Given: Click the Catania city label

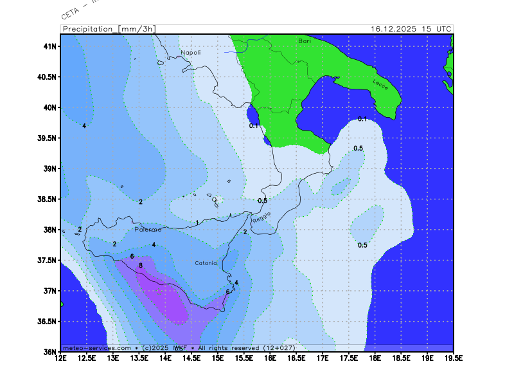Looking at the screenshot, I should 206,263.
